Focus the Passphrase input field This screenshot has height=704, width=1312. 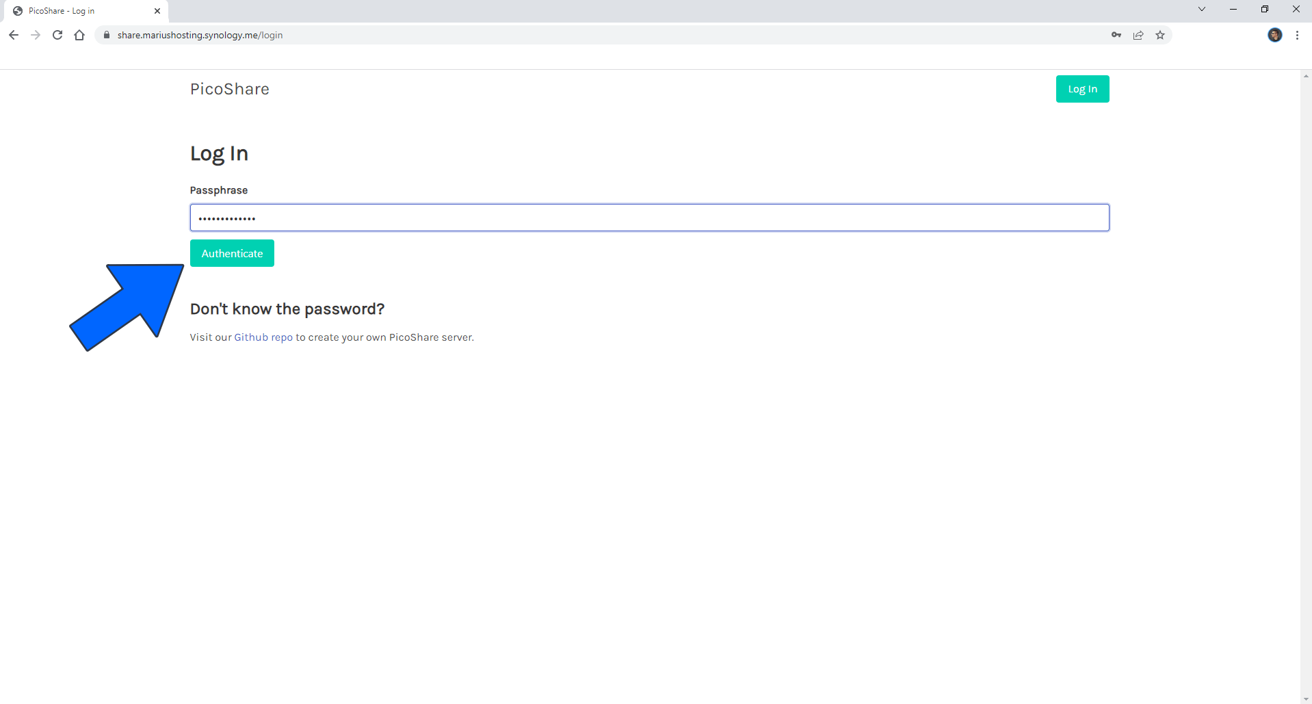pyautogui.click(x=649, y=218)
